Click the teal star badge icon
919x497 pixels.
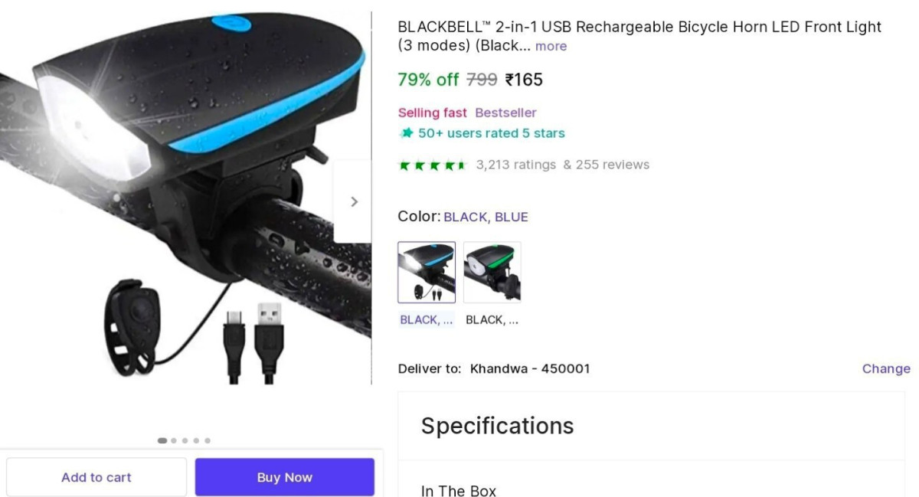[x=406, y=133]
